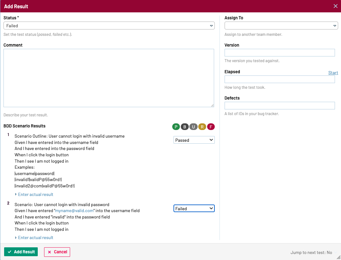
Task: Click the myname@valid.com link
Action: pos(74,211)
